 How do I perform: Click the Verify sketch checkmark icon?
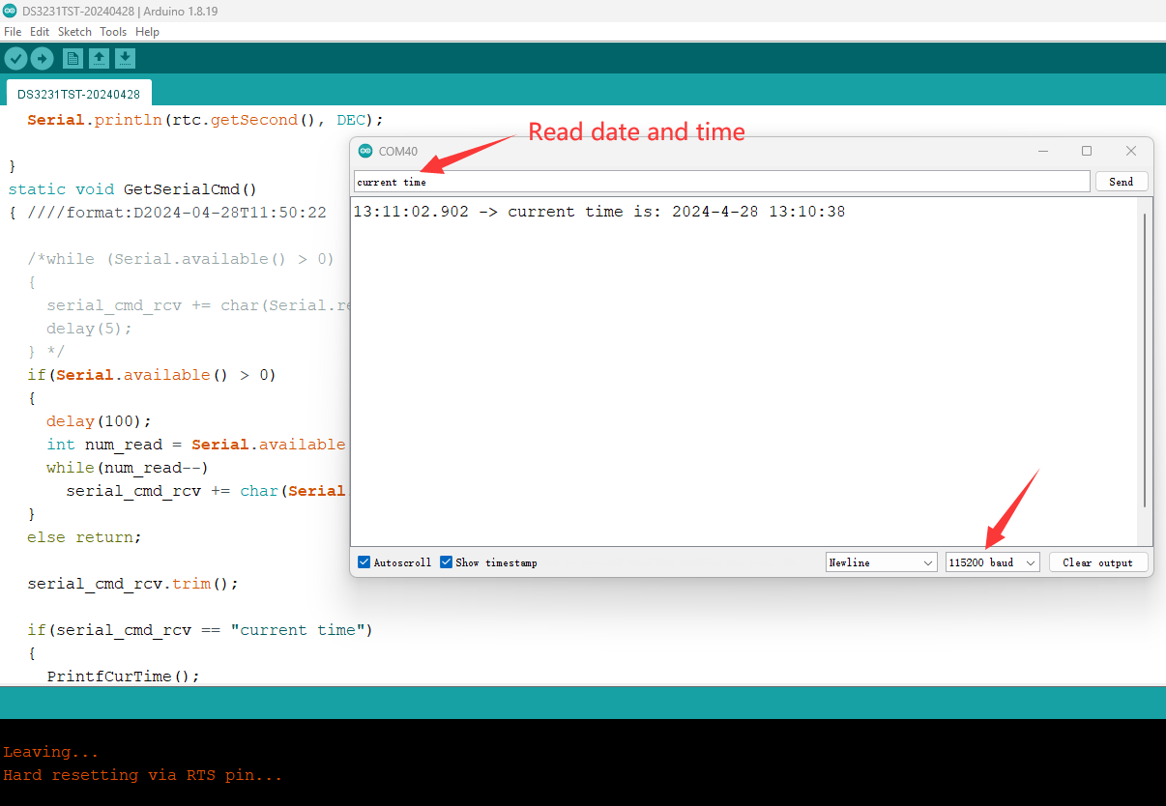[15, 59]
